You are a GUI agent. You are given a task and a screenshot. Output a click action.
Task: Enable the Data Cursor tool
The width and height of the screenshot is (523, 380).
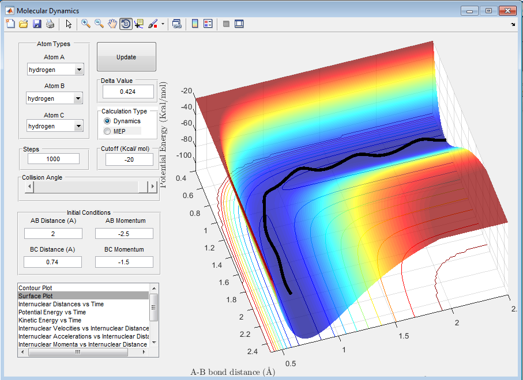pyautogui.click(x=139, y=24)
